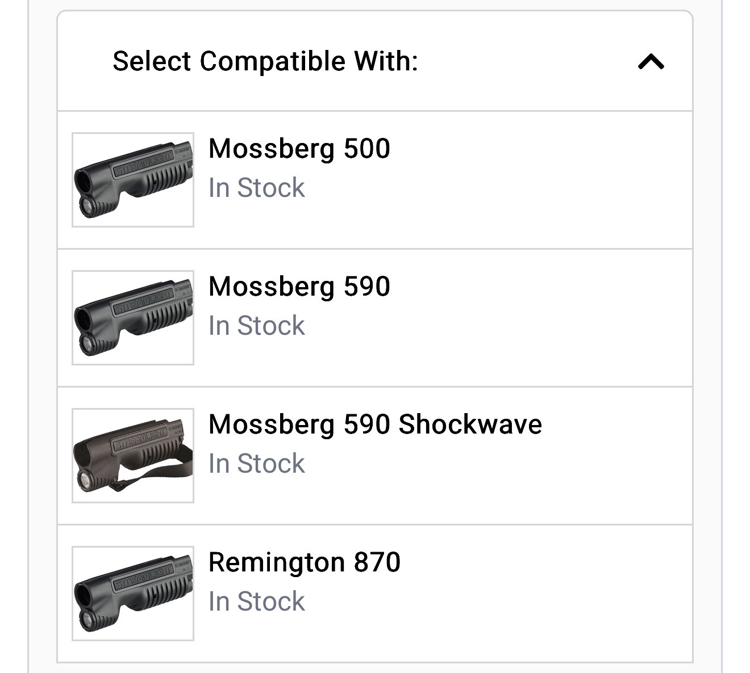Click "In Stock" under Mossberg 590
Screen dimensions: 750x673
click(x=256, y=326)
